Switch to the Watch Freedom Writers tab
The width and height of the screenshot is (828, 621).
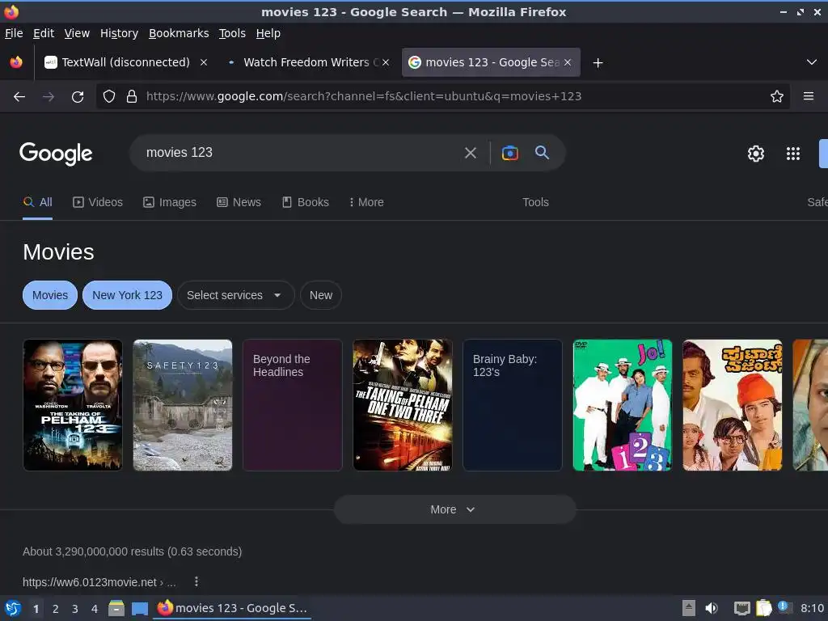[x=306, y=62]
